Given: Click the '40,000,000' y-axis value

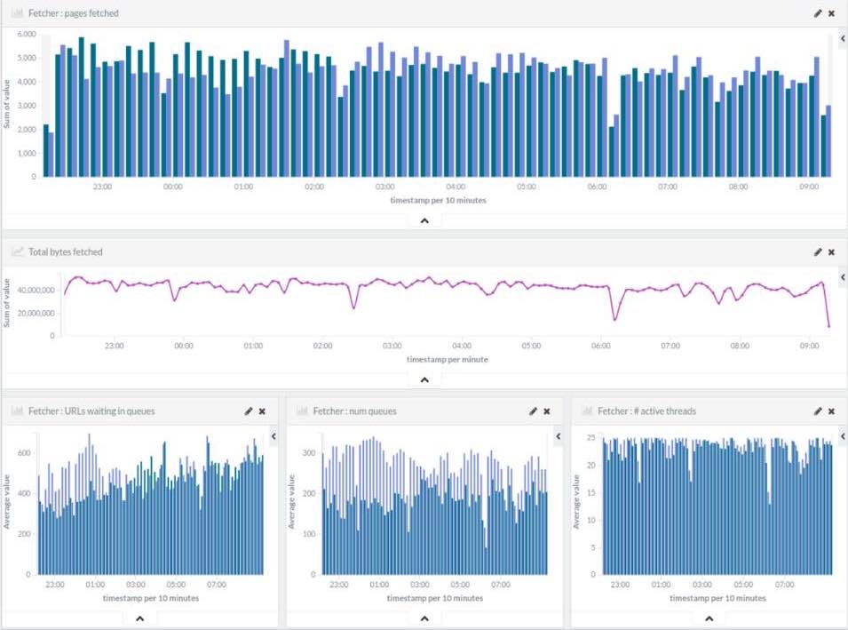Looking at the screenshot, I should click(x=36, y=290).
